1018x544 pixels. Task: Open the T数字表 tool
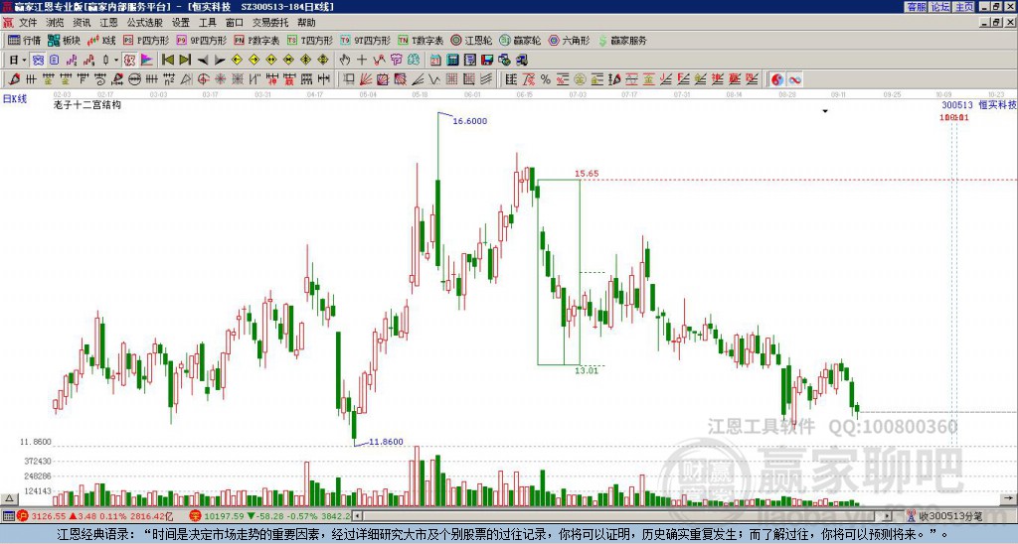pyautogui.click(x=421, y=40)
